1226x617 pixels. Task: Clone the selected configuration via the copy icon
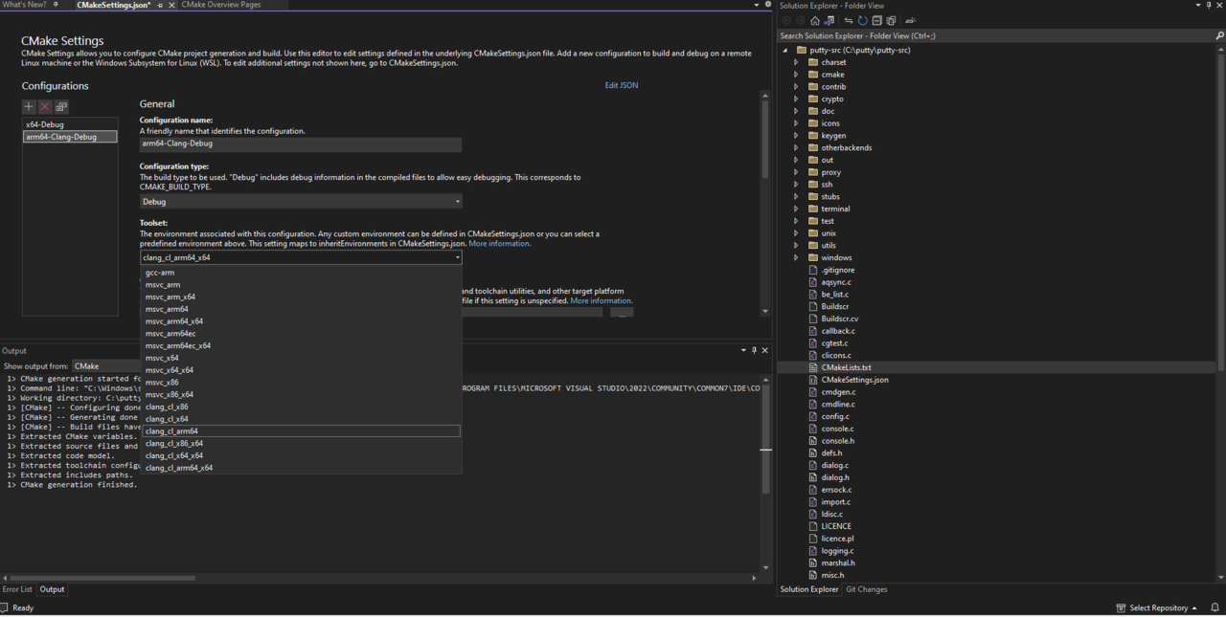click(x=60, y=106)
